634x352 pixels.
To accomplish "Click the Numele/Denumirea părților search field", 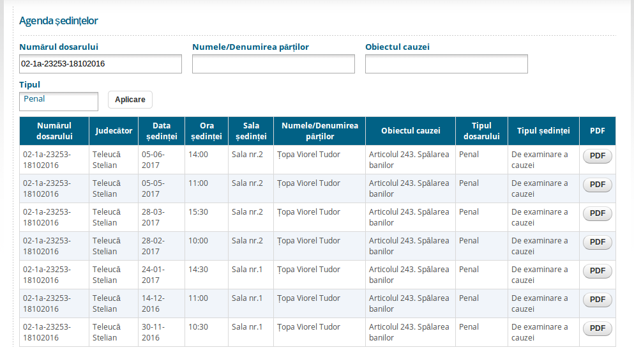I will tap(273, 64).
